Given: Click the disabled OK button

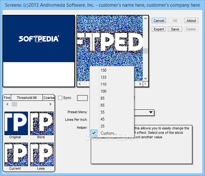Looking at the screenshot, I should pyautogui.click(x=175, y=21).
